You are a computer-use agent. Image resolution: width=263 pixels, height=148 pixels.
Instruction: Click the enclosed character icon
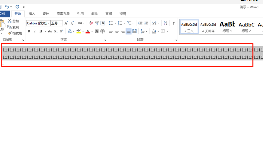tap(102, 31)
